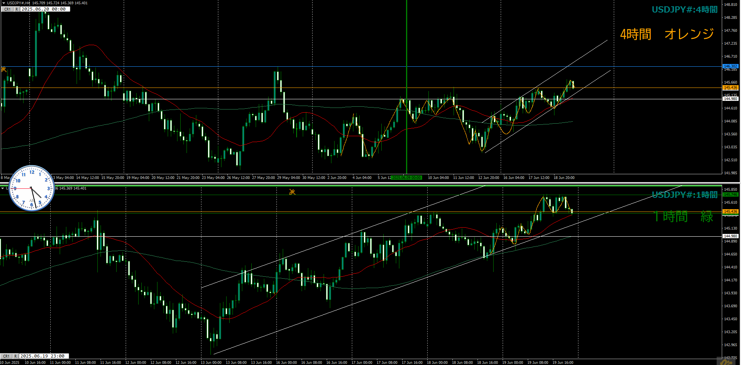The image size is (741, 365).
Task: Click the green date marker 2025.06.09 on the time axis
Action: pos(406,178)
